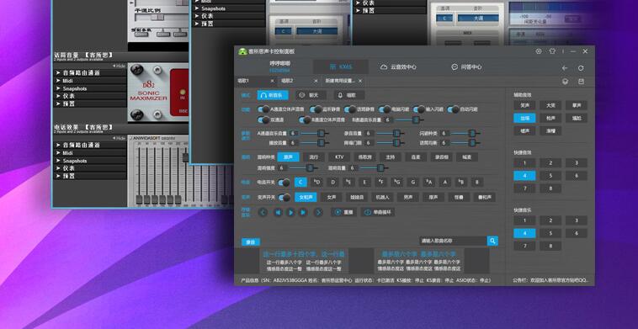Open the 大调 dropdown in middle background window
638x329 pixels.
pyautogui.click(x=317, y=31)
